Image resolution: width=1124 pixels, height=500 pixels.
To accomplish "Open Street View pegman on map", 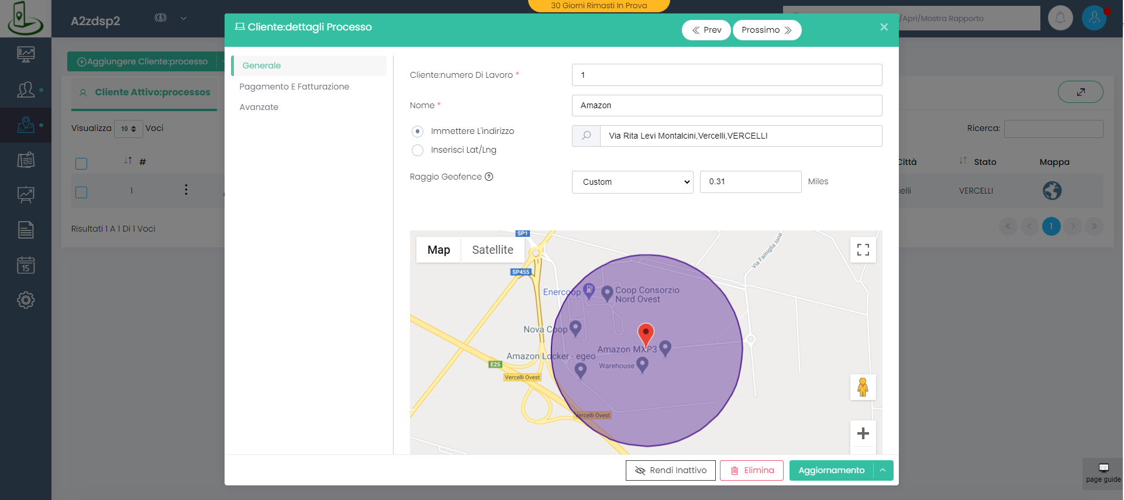I will [863, 387].
